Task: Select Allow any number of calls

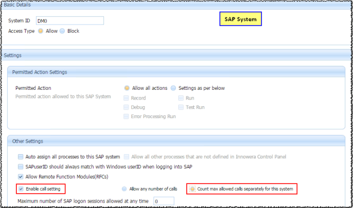Action: [124, 189]
